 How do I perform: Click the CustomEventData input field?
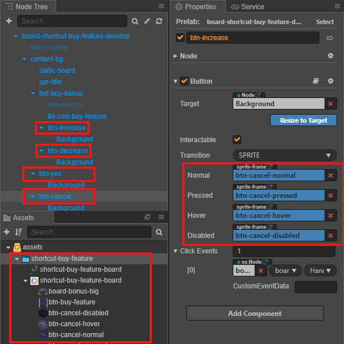tap(316, 287)
